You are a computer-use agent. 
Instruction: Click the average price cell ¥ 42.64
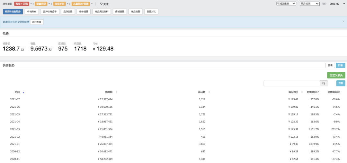(x=294, y=159)
